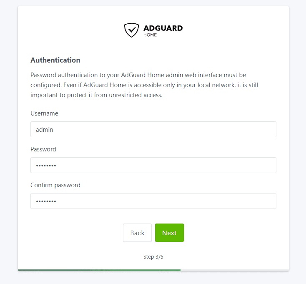
Task: Click the masked dots in Confirm password field
Action: click(x=46, y=201)
